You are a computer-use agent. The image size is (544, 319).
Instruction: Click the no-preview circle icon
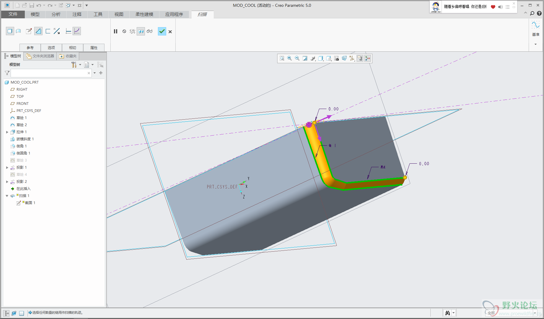(124, 31)
